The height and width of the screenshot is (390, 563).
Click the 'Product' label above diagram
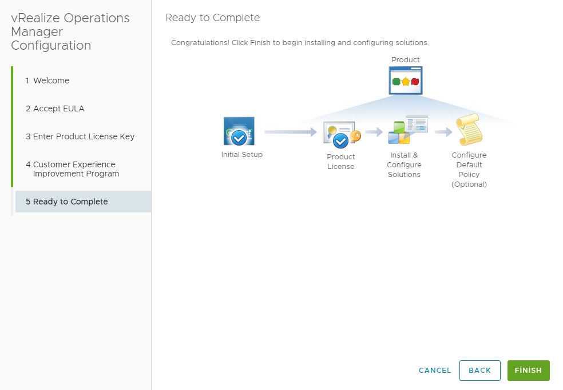pos(406,59)
